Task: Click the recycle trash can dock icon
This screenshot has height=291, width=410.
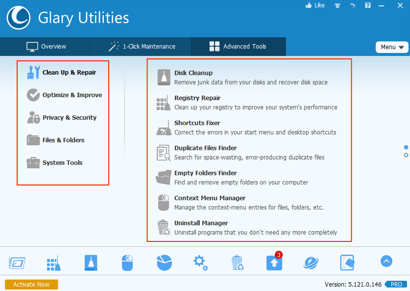Action: [237, 263]
